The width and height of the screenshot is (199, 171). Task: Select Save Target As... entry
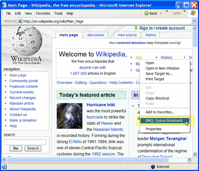click(159, 73)
